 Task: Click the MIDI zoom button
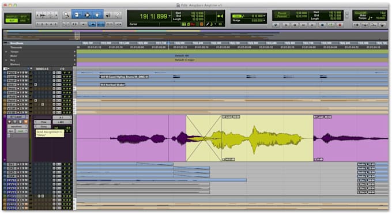click(x=50, y=15)
